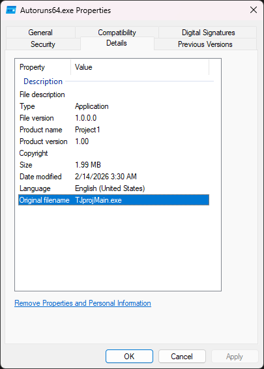Click the Autoruns64.exe icon in title bar
The image size is (264, 369).
pyautogui.click(x=11, y=10)
